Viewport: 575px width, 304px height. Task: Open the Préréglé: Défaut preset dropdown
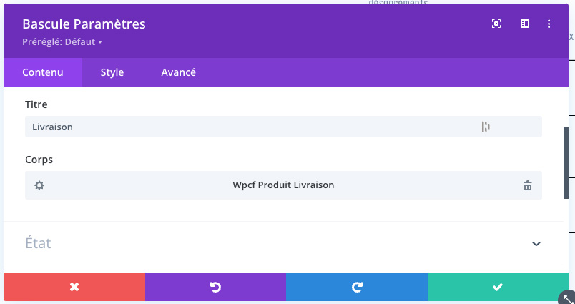click(x=62, y=42)
